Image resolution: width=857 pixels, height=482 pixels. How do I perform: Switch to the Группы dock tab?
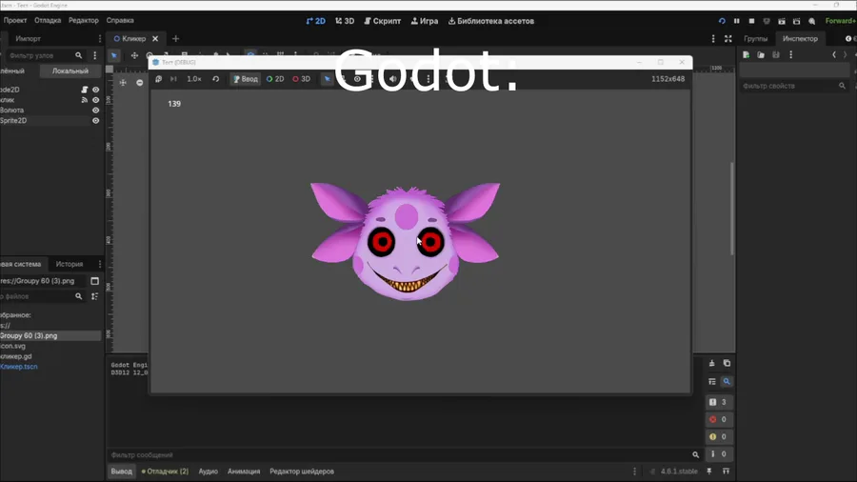click(x=755, y=39)
